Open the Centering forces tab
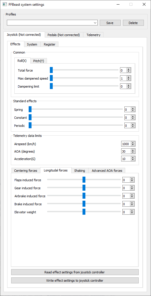 [x=26, y=171]
